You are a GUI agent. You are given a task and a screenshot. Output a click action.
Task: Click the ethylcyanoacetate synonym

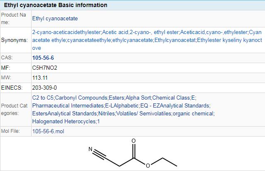tap(132, 40)
